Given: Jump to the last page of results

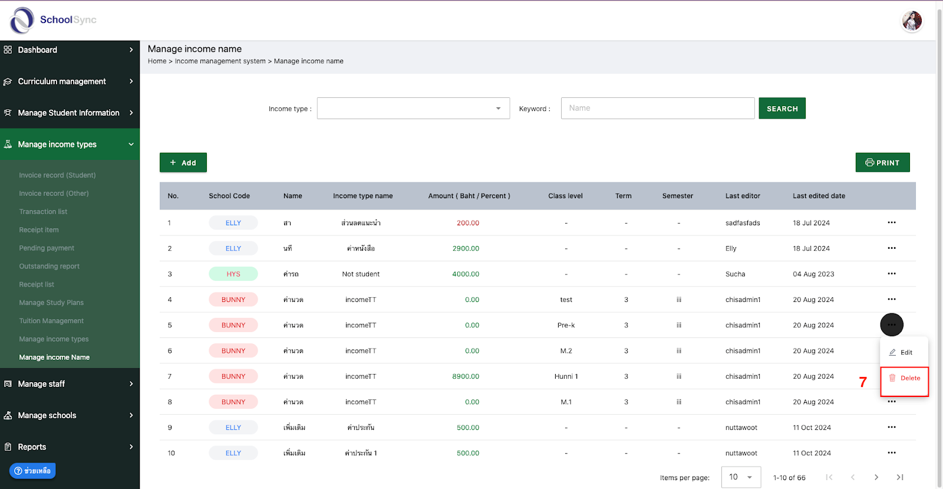Looking at the screenshot, I should (x=900, y=477).
